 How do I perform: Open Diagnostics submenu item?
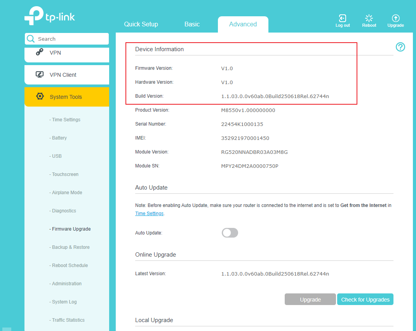pyautogui.click(x=63, y=211)
